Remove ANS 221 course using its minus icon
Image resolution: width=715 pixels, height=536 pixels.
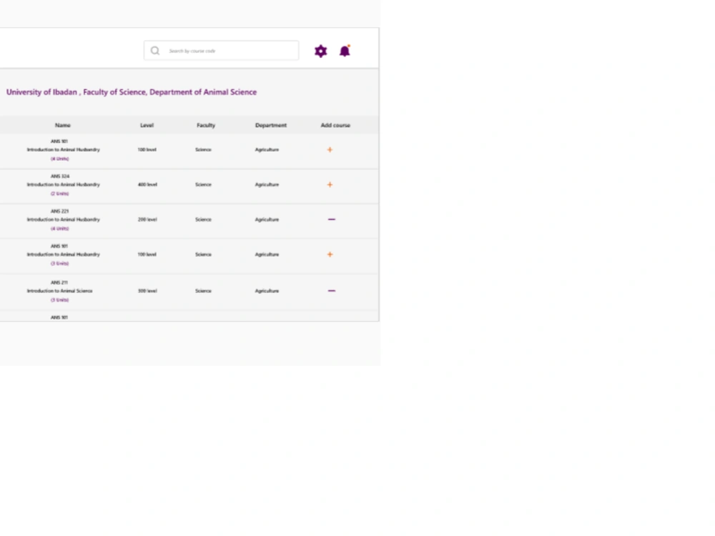(x=331, y=219)
